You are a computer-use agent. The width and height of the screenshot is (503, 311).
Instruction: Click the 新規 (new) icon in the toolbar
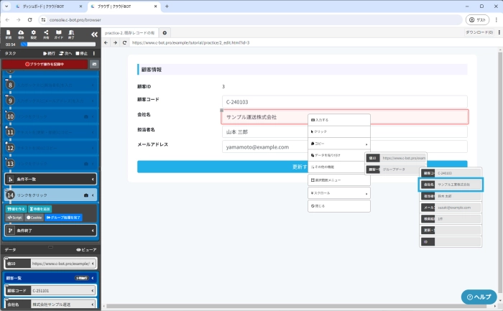click(9, 34)
